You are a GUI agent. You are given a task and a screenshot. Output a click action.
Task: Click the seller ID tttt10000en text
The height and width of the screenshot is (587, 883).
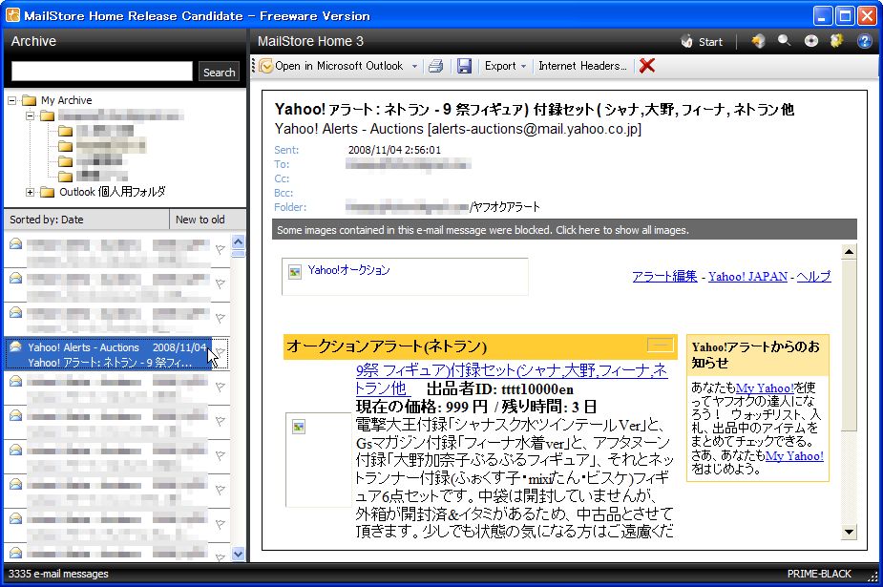[x=537, y=389]
